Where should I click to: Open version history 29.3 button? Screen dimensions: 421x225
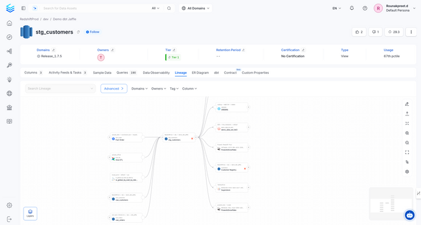[x=394, y=32]
